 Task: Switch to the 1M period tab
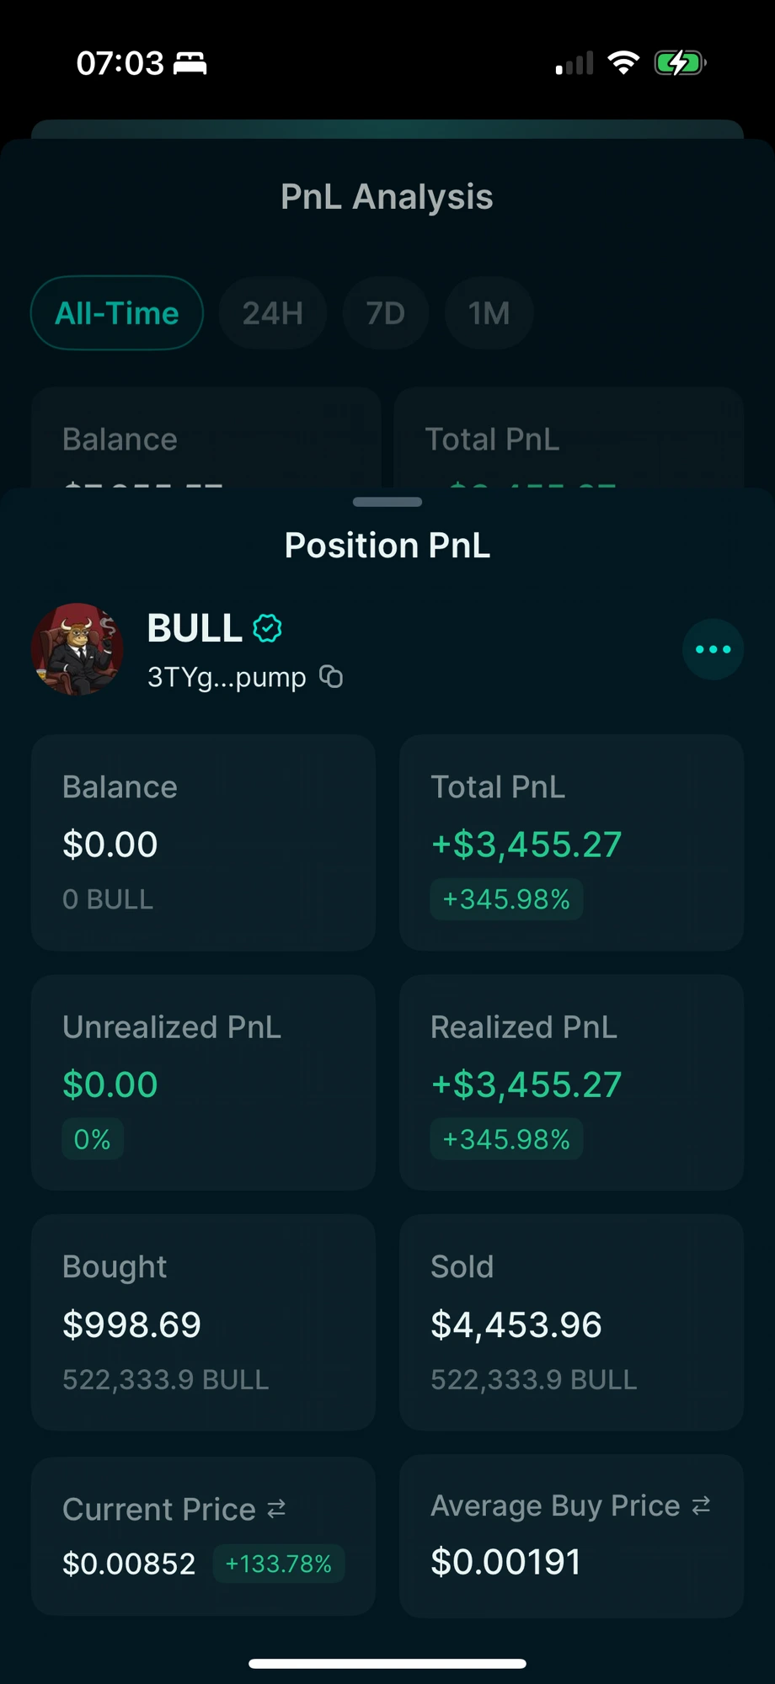coord(489,313)
